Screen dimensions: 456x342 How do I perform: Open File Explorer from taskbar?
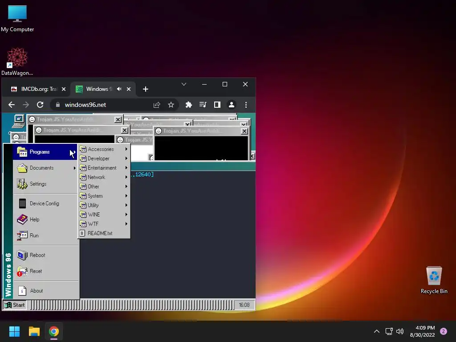click(34, 331)
